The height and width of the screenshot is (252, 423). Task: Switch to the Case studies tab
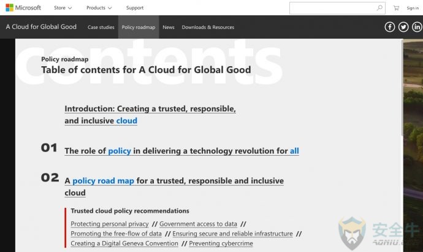101,27
